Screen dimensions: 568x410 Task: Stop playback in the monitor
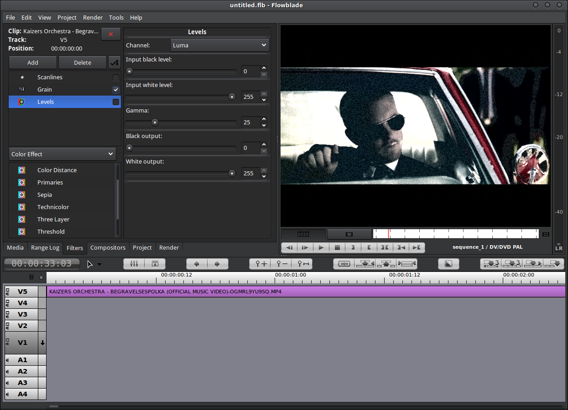pos(337,247)
